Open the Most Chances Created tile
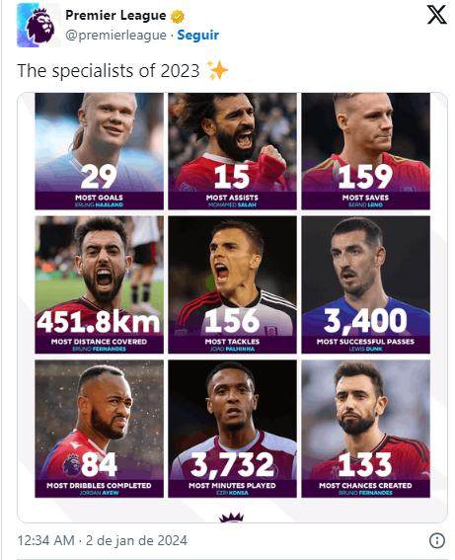This screenshot has height=560, width=455. 366,429
